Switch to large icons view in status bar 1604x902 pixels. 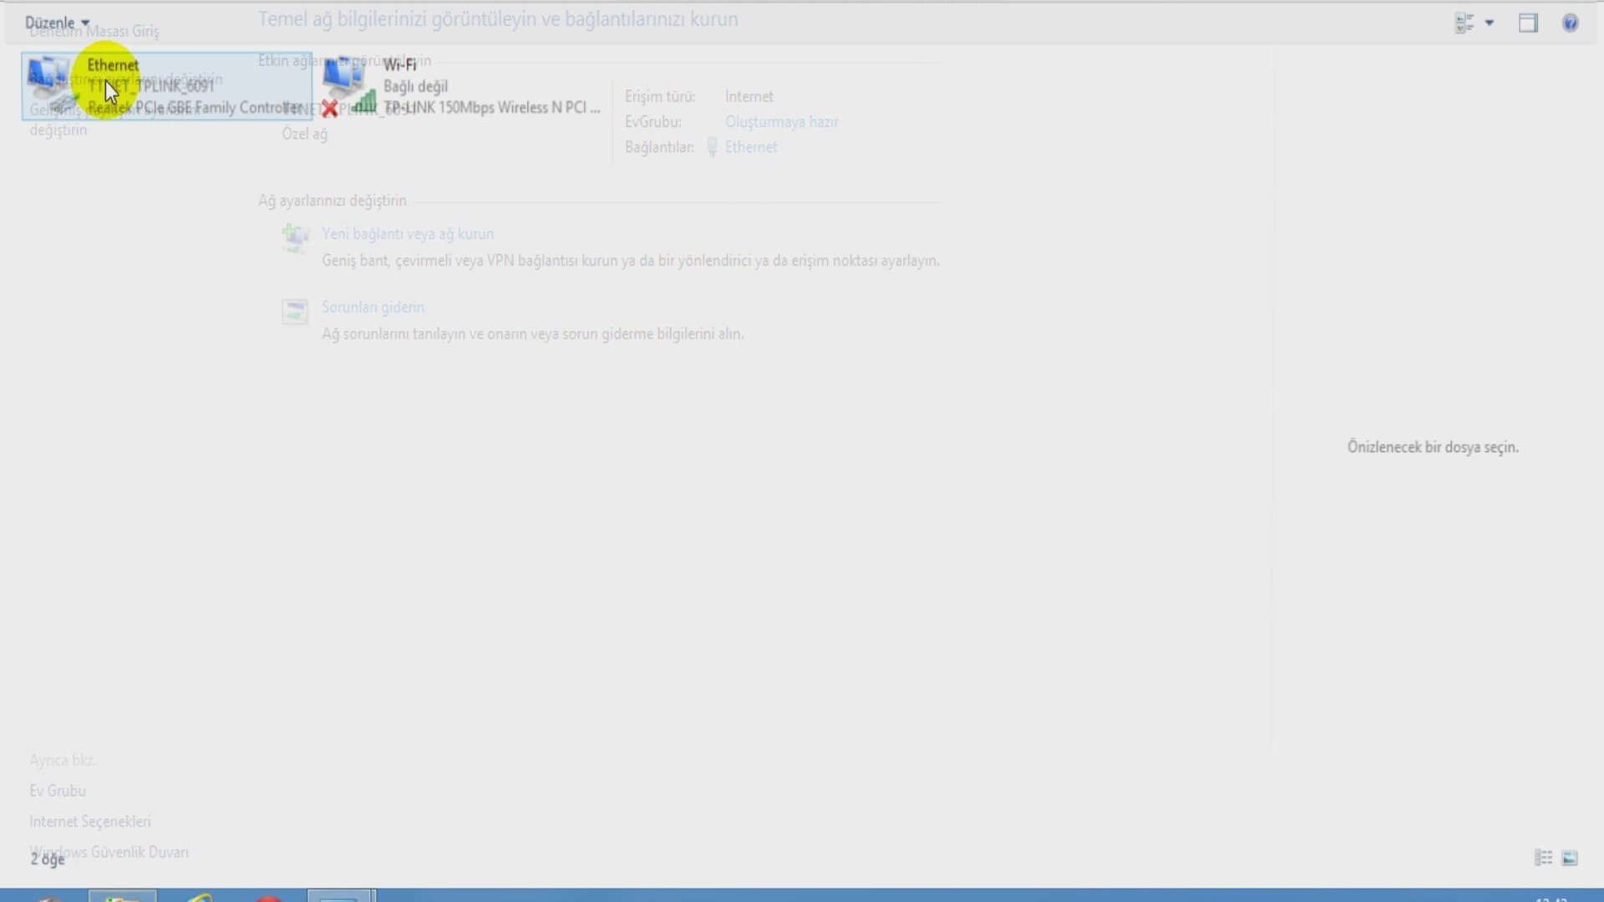pos(1570,858)
